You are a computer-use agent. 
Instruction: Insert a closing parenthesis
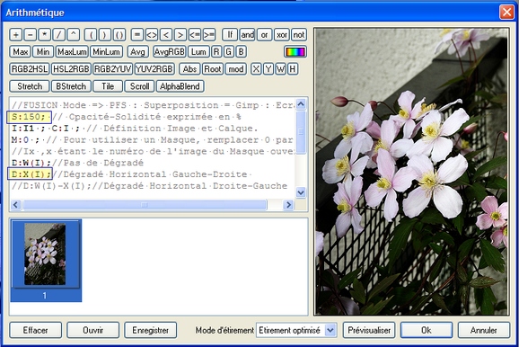point(105,35)
